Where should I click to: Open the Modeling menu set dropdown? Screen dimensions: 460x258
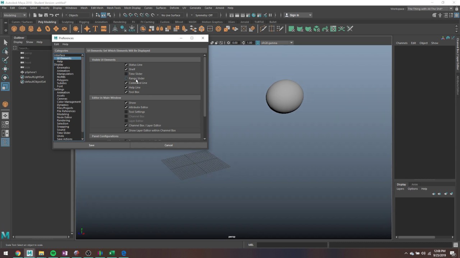14,15
